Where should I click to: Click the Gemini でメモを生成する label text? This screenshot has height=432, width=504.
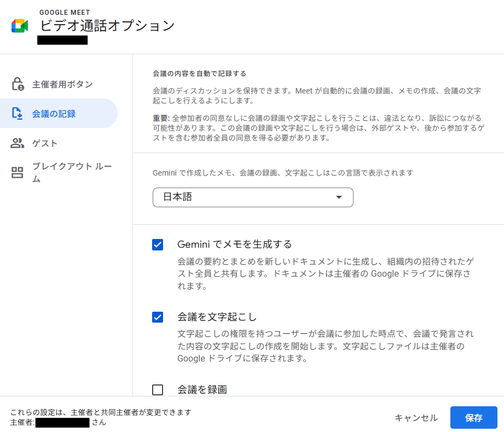(235, 244)
